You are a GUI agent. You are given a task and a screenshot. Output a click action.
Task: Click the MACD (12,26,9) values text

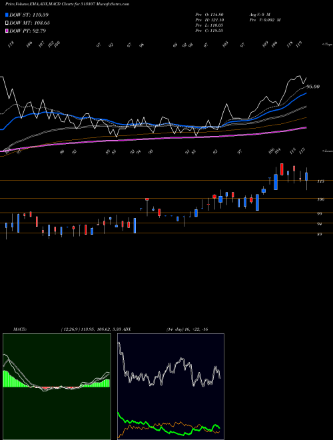[x=91, y=329]
